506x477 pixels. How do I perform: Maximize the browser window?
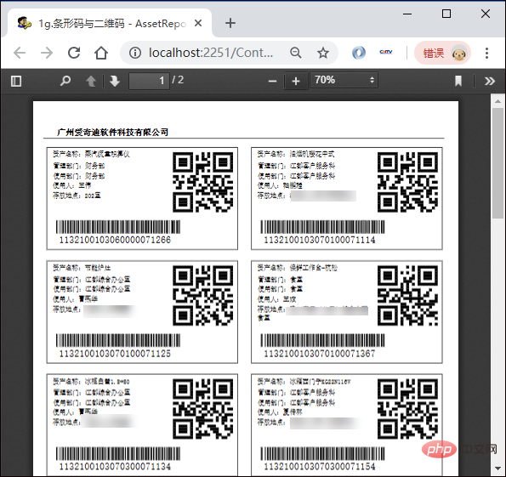(x=446, y=14)
